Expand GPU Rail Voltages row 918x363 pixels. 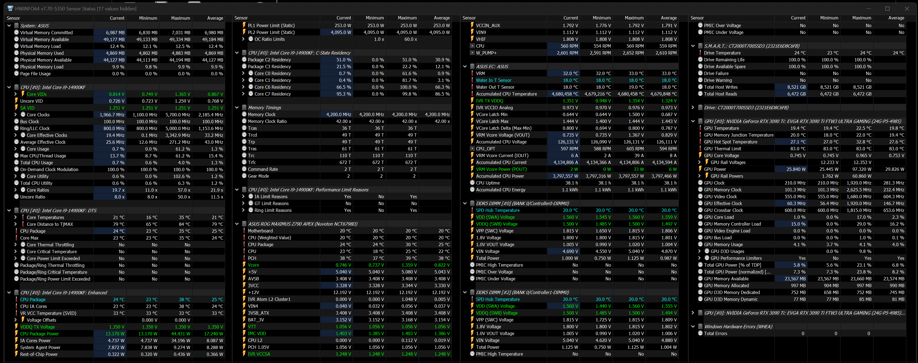[x=700, y=162]
